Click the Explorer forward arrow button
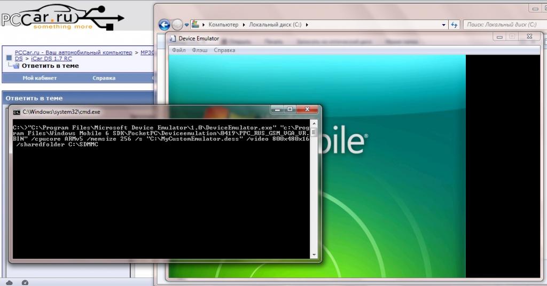Screen dimensions: 547x286 [x=177, y=25]
